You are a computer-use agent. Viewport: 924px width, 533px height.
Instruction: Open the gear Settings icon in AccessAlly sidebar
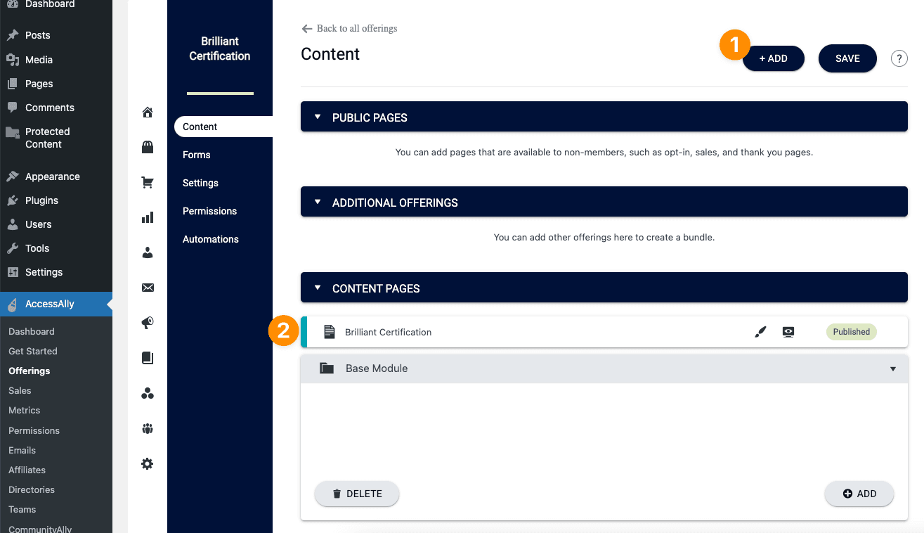(x=147, y=463)
